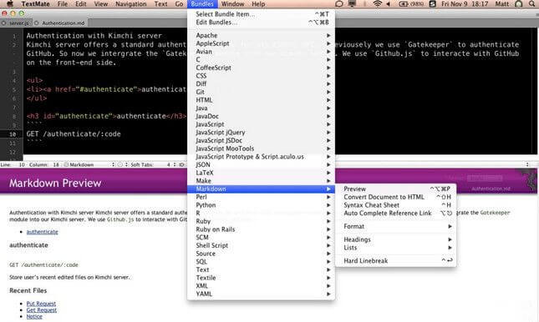This screenshot has height=322, width=539.
Task: Open the Apple menu icon
Action: tap(10, 4)
